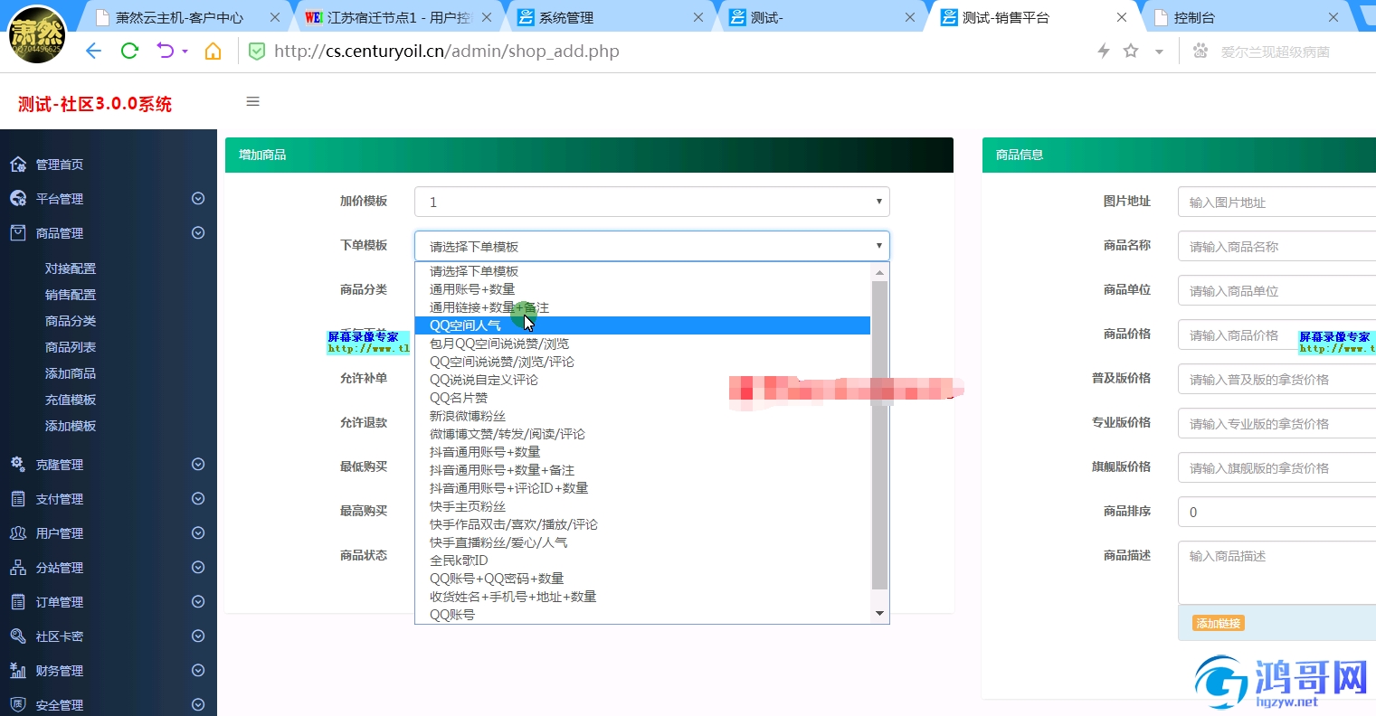Click the 分站管理 network icon

pyautogui.click(x=18, y=568)
